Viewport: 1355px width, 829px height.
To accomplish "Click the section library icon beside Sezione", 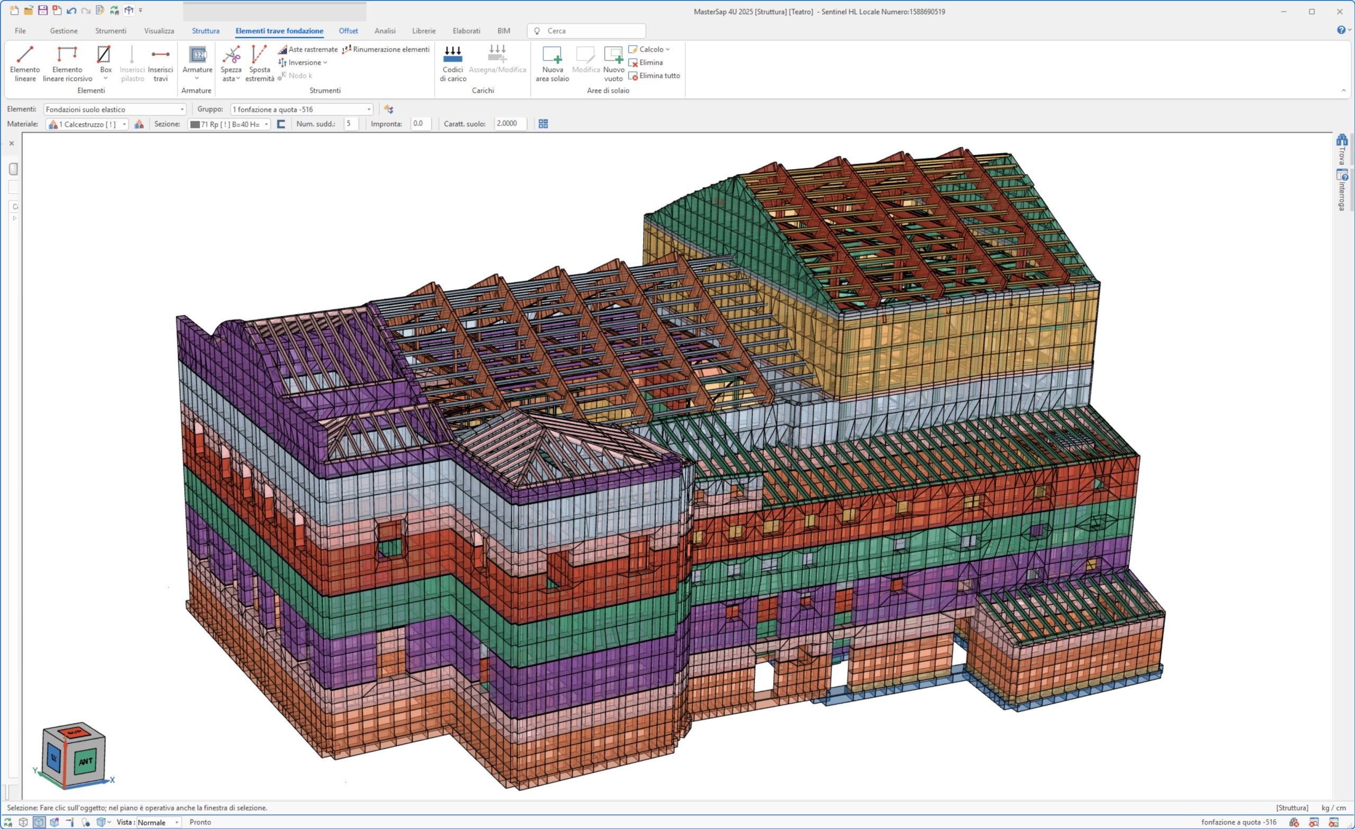I will 281,124.
